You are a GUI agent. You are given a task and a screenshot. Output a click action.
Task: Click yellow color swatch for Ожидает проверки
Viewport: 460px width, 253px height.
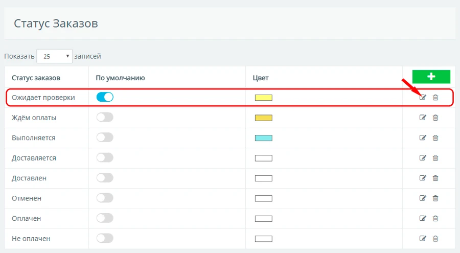click(264, 98)
